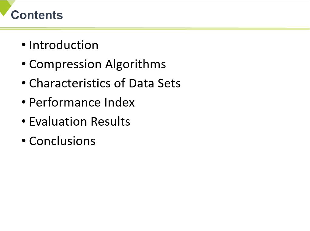
Task: Click the bullet dot before Evaluation Results
Action: click(24, 122)
